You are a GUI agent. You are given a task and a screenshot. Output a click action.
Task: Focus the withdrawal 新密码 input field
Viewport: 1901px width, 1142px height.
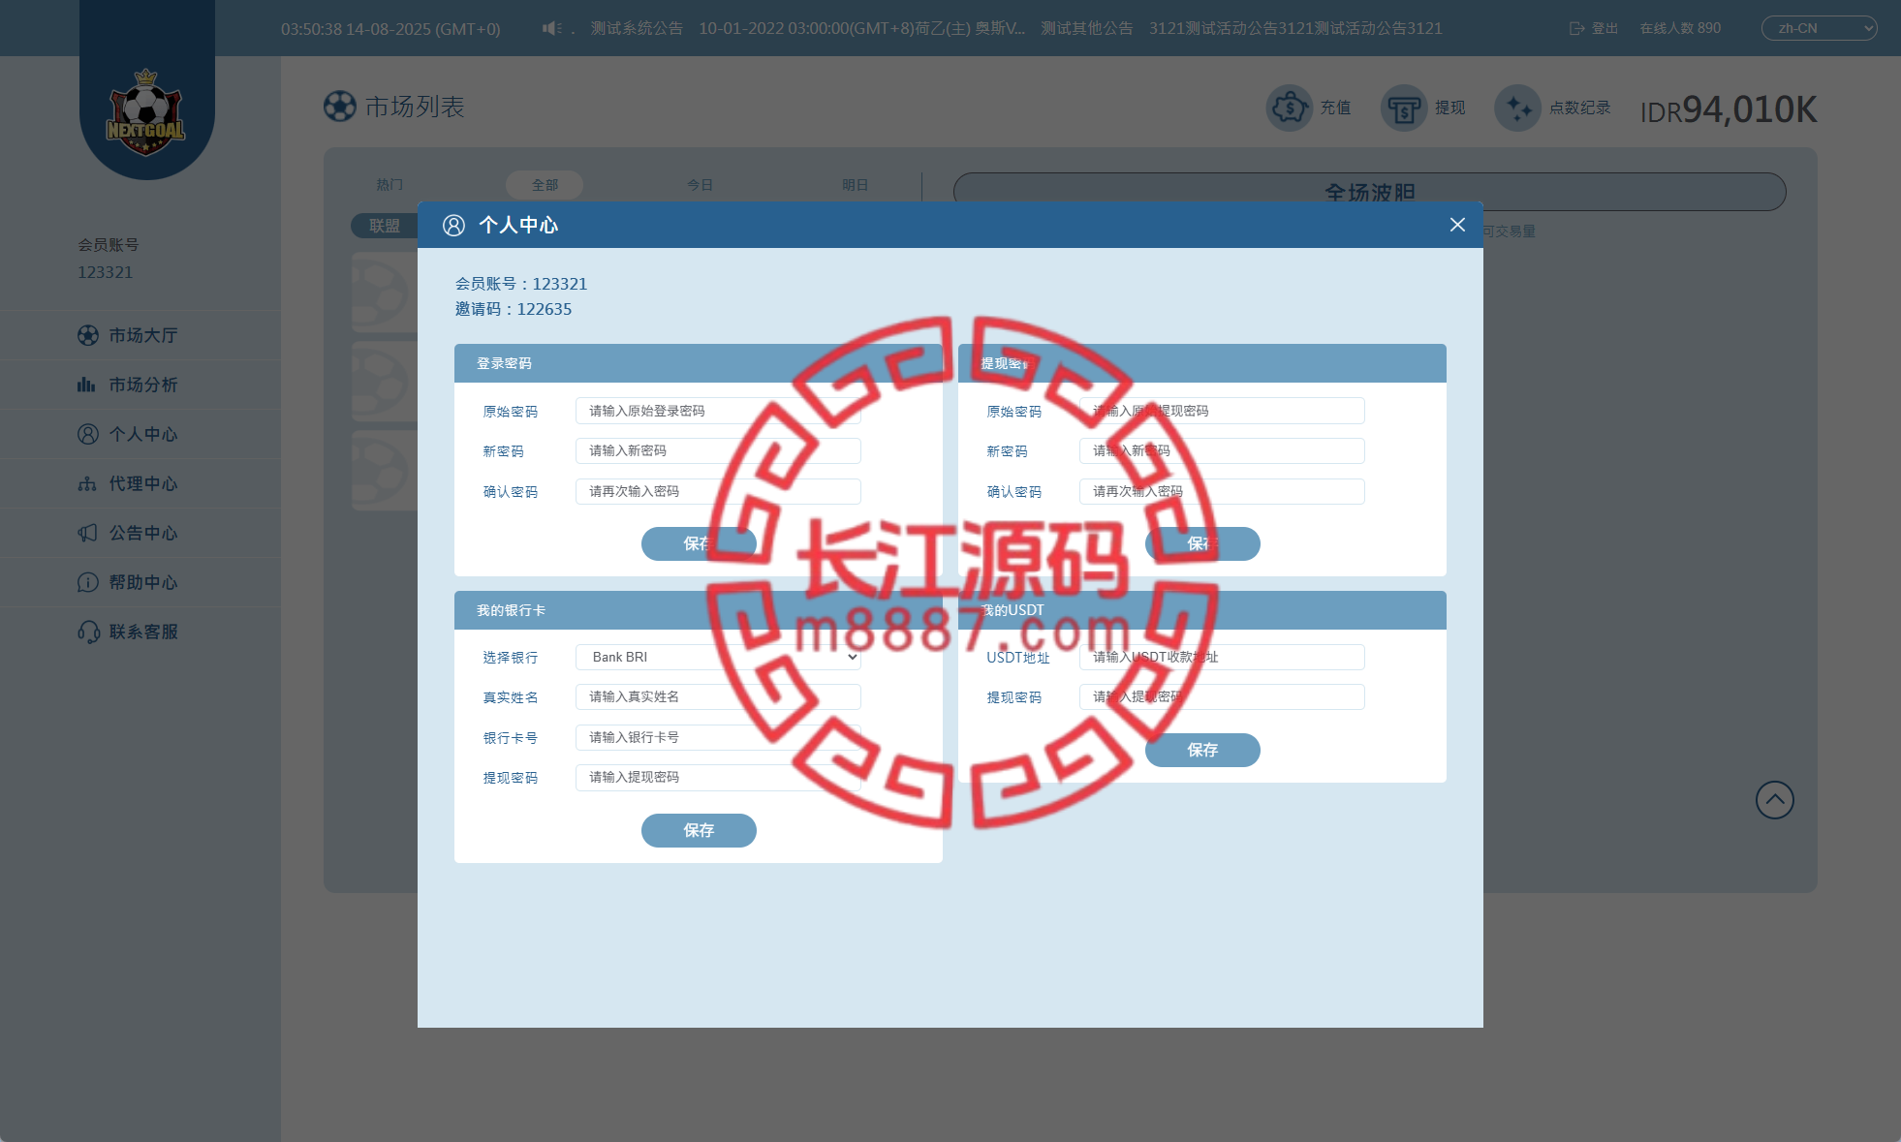pos(1222,450)
